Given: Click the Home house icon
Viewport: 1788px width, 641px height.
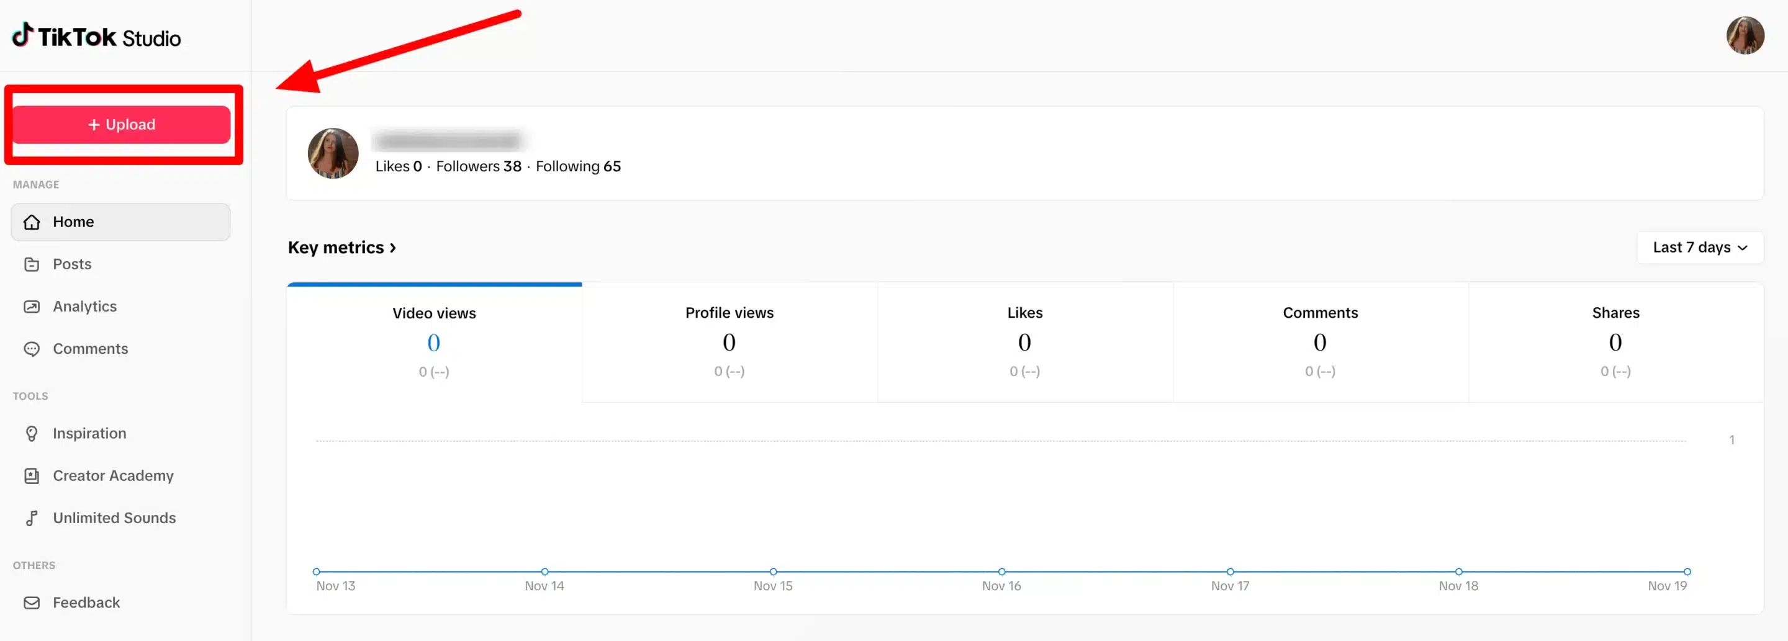Looking at the screenshot, I should pyautogui.click(x=32, y=222).
